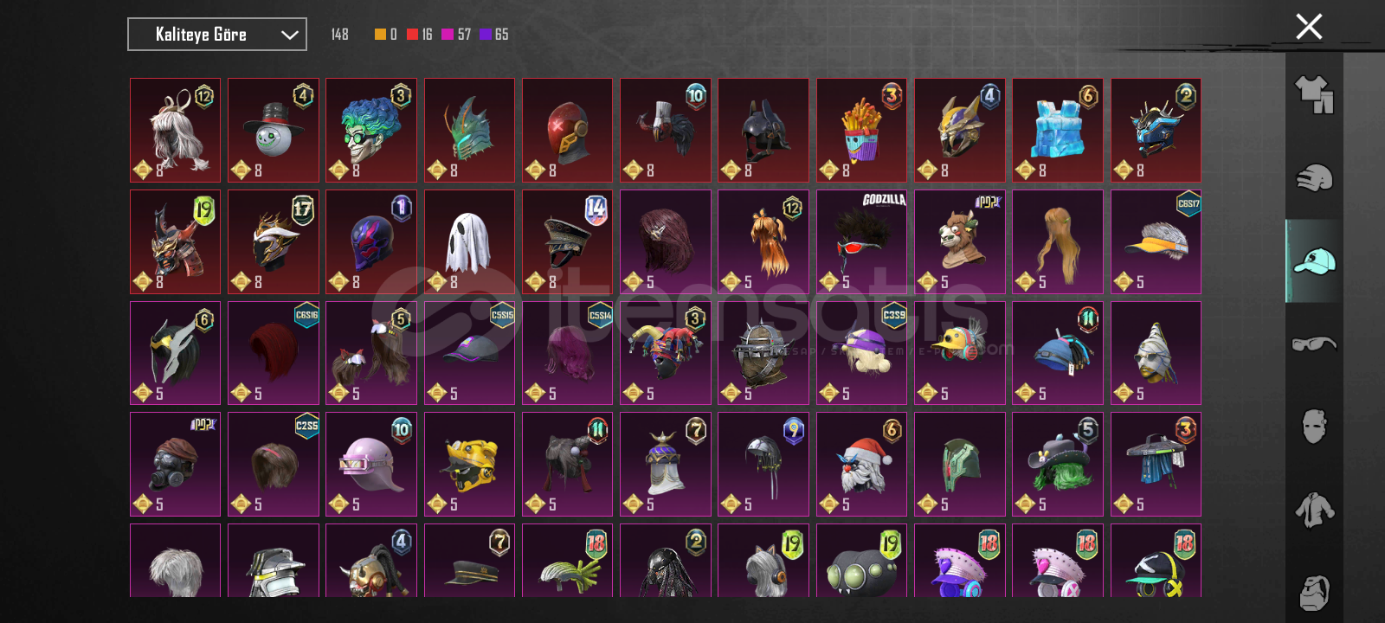Open the face mask category icon
Image resolution: width=1385 pixels, height=623 pixels.
1314,427
